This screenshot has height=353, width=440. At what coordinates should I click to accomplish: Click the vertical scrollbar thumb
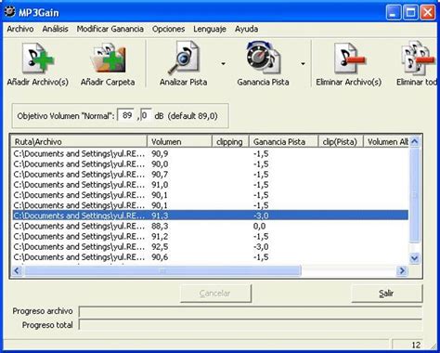click(x=415, y=195)
